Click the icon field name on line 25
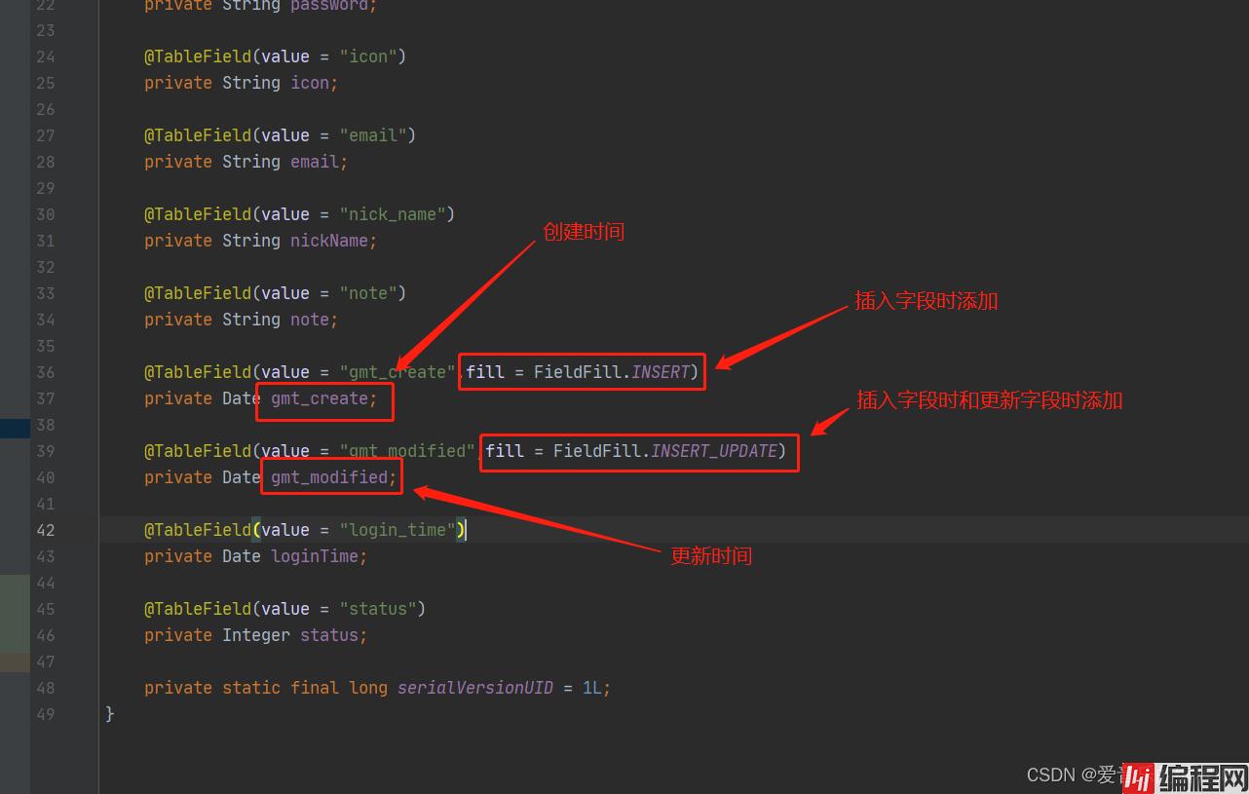The width and height of the screenshot is (1249, 794). 310,83
